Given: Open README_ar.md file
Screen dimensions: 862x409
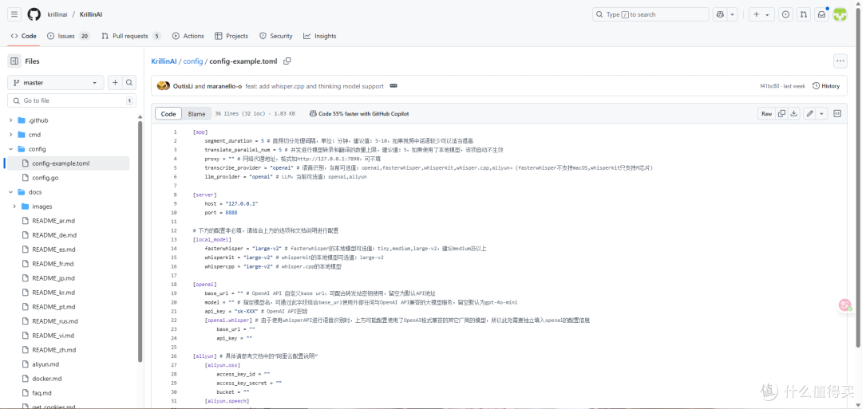Looking at the screenshot, I should [x=53, y=221].
